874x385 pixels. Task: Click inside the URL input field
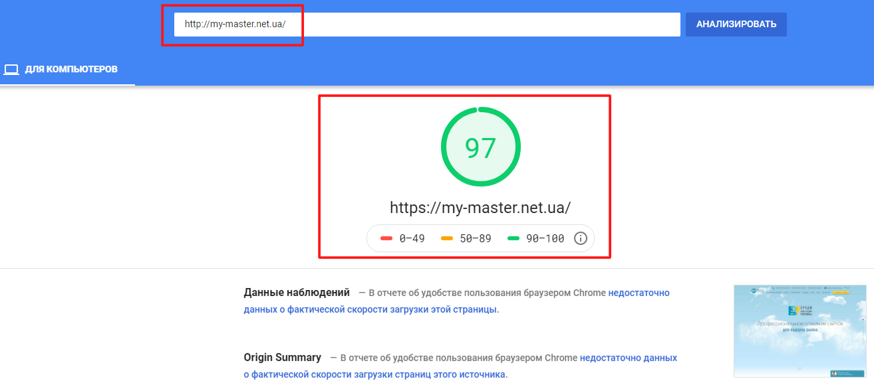coord(427,25)
